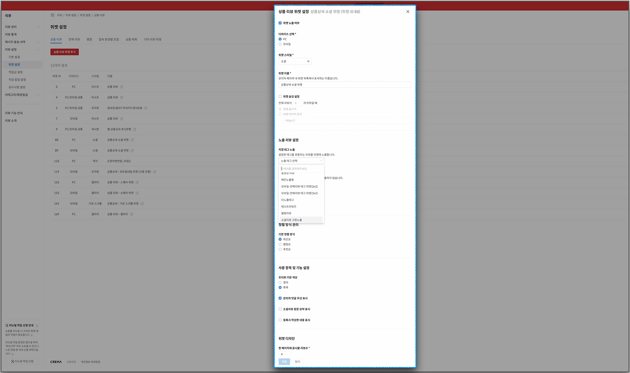This screenshot has height=373, width=630.
Task: Click the 닫기 button in the dialog
Action: click(297, 362)
